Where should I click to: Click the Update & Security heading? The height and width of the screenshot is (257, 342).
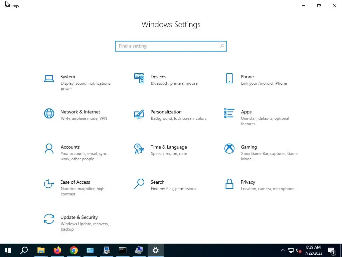click(x=79, y=218)
